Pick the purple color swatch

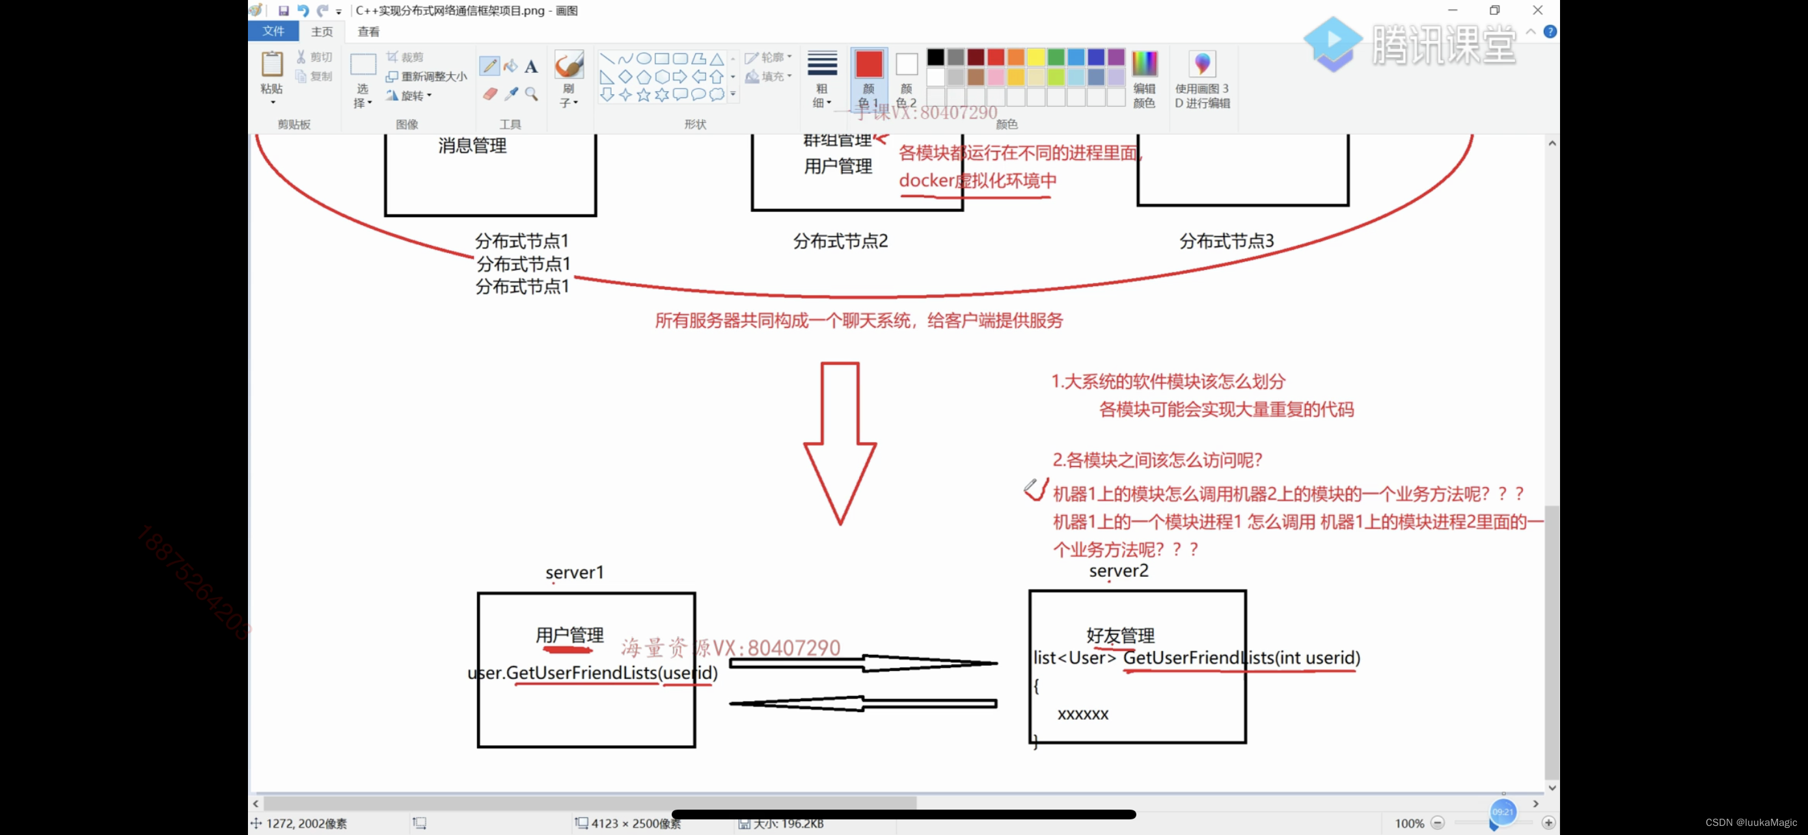pyautogui.click(x=1116, y=57)
